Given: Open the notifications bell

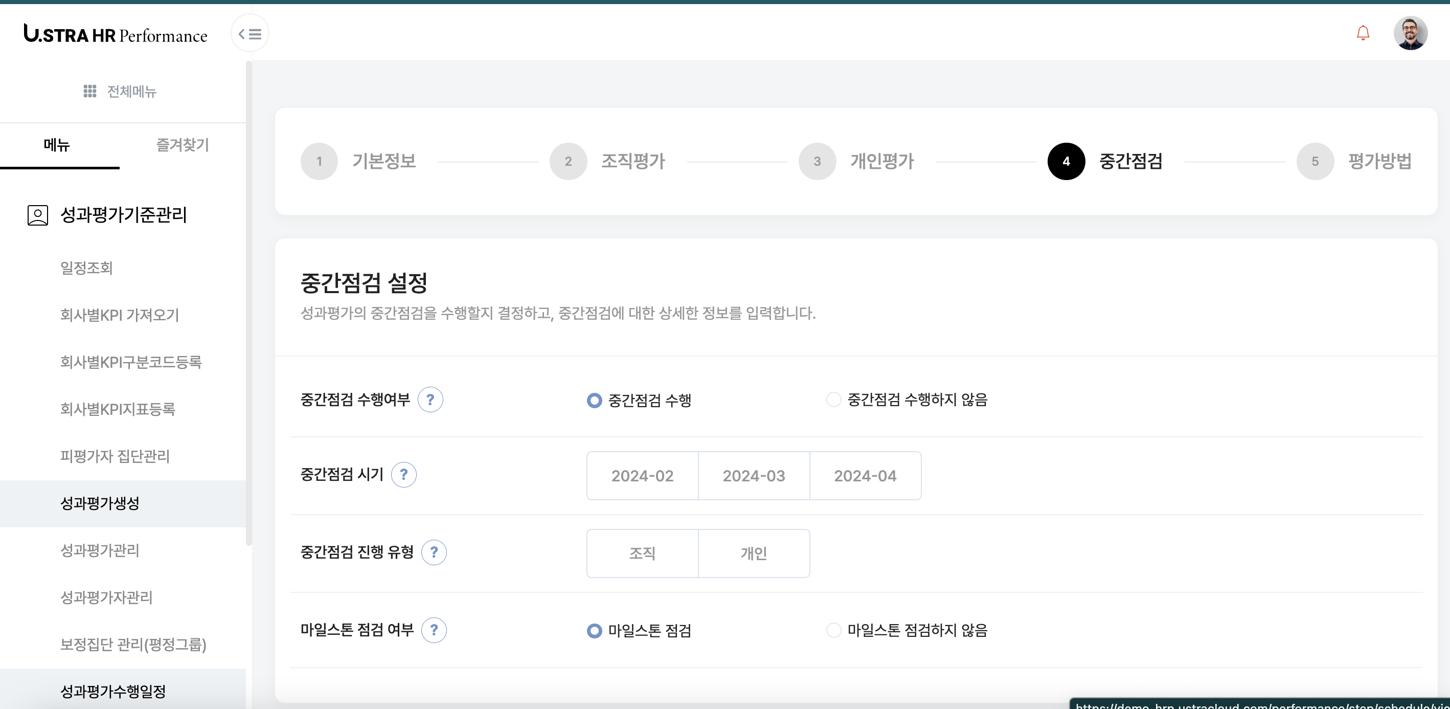Looking at the screenshot, I should click(x=1362, y=33).
